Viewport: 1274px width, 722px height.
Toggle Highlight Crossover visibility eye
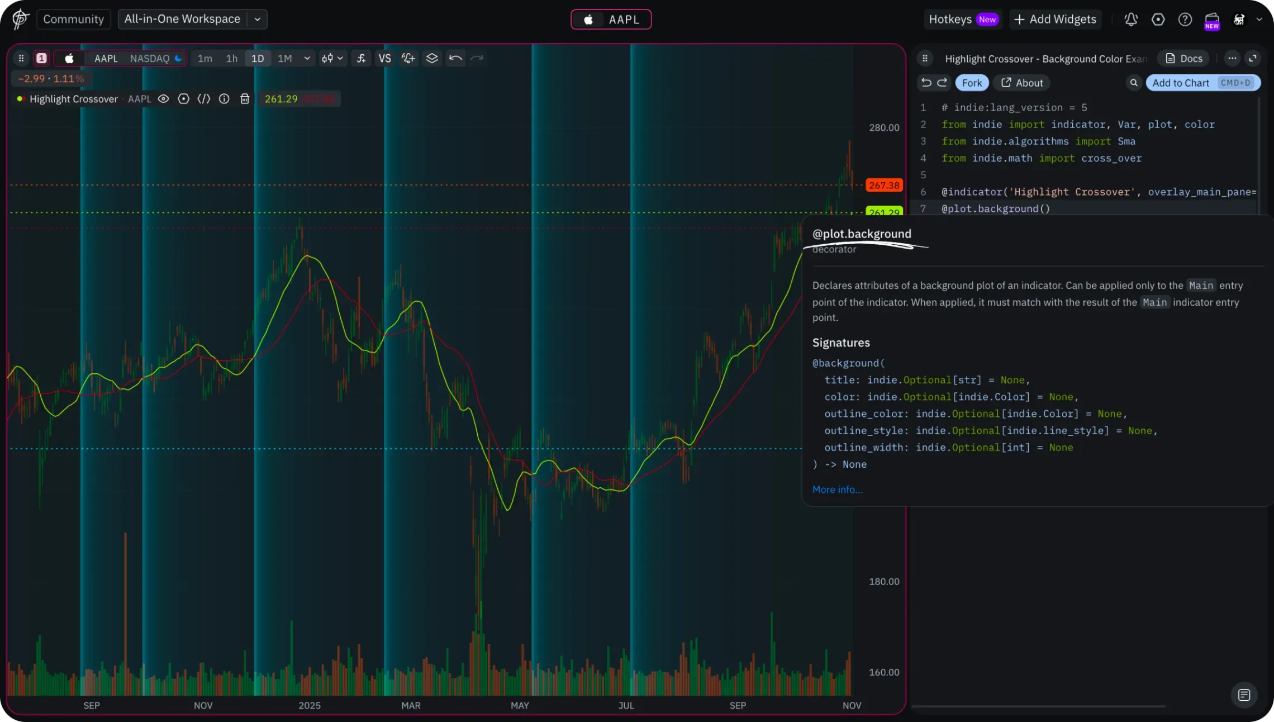163,99
